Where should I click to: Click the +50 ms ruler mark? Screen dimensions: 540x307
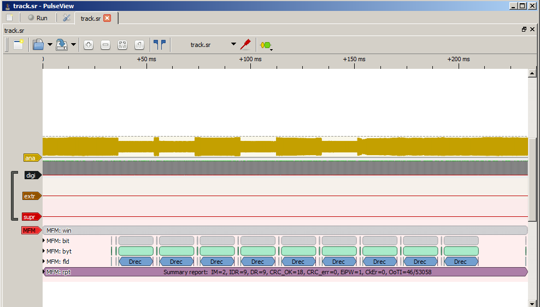[x=146, y=59]
